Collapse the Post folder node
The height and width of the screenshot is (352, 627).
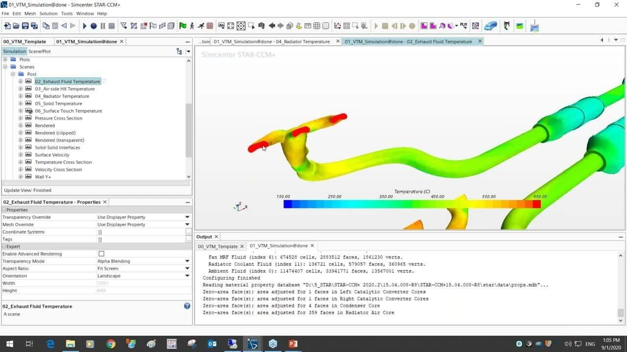(x=13, y=74)
